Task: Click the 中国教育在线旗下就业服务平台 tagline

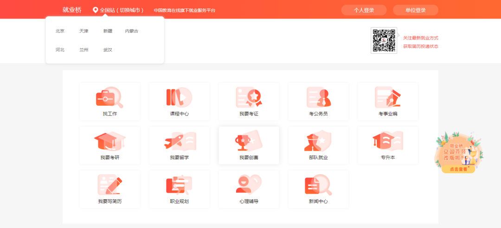Action: (x=185, y=10)
